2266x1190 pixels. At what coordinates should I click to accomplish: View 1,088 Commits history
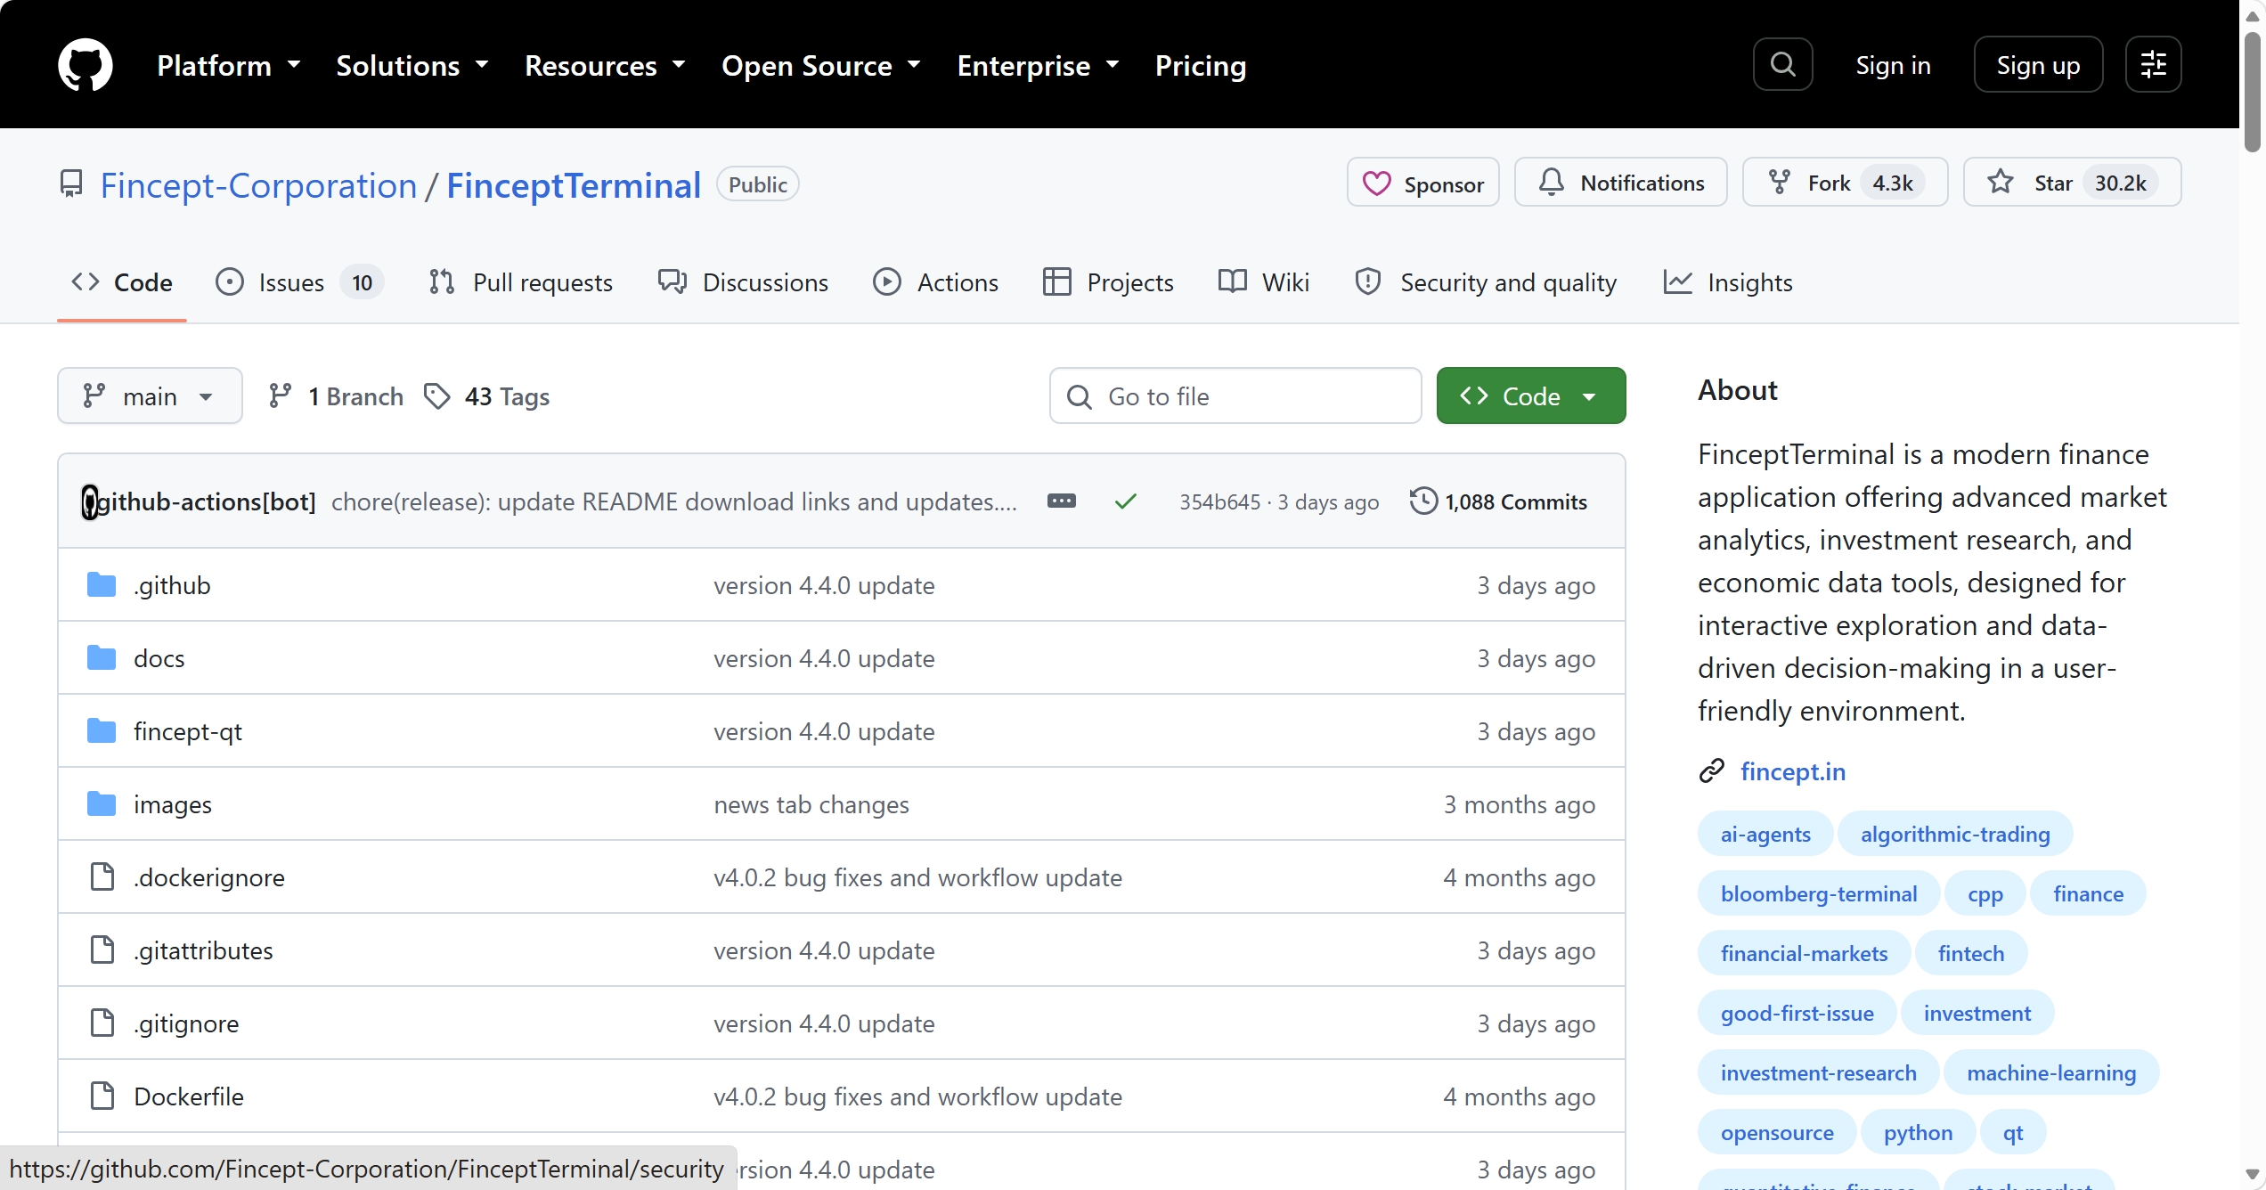(1498, 501)
